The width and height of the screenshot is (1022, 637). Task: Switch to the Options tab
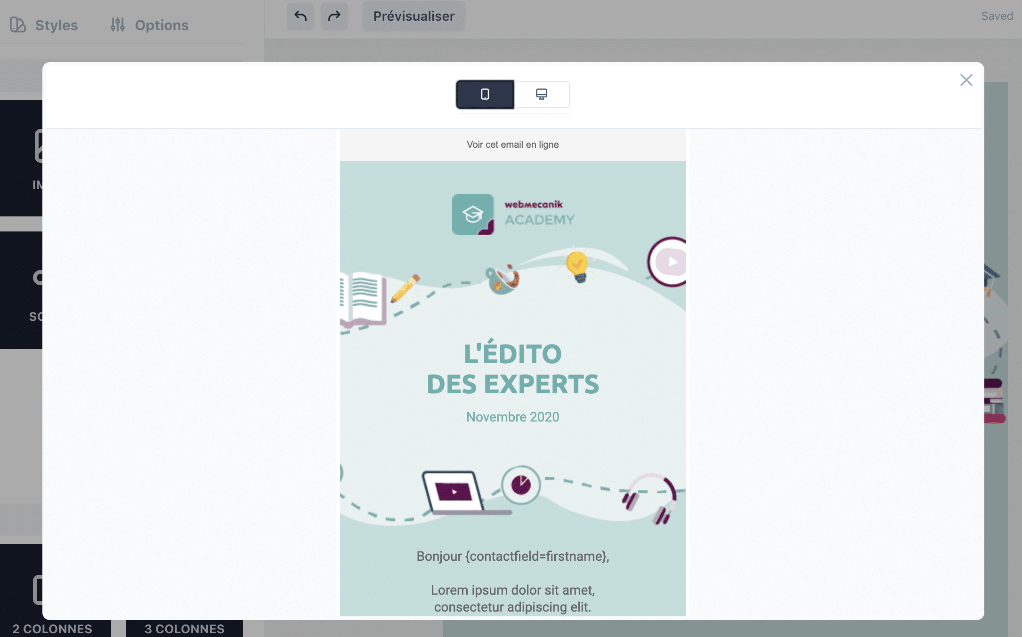(x=149, y=24)
